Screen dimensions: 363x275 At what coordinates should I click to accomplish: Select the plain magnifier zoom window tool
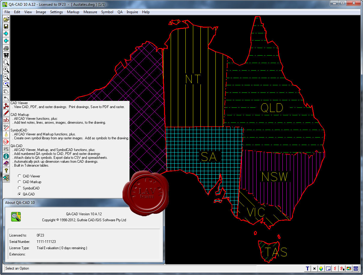(6, 62)
